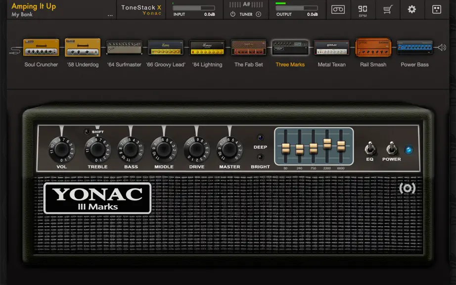This screenshot has height=285, width=456.
Task: Click the DRIVE knob
Action: point(197,149)
